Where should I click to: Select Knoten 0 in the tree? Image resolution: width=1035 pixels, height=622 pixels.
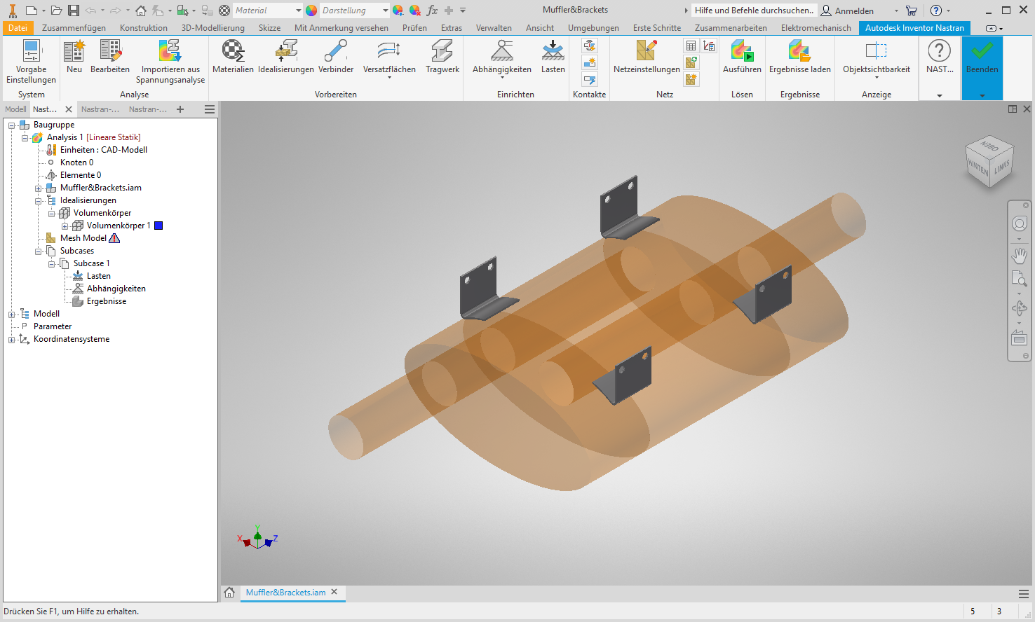tap(76, 163)
